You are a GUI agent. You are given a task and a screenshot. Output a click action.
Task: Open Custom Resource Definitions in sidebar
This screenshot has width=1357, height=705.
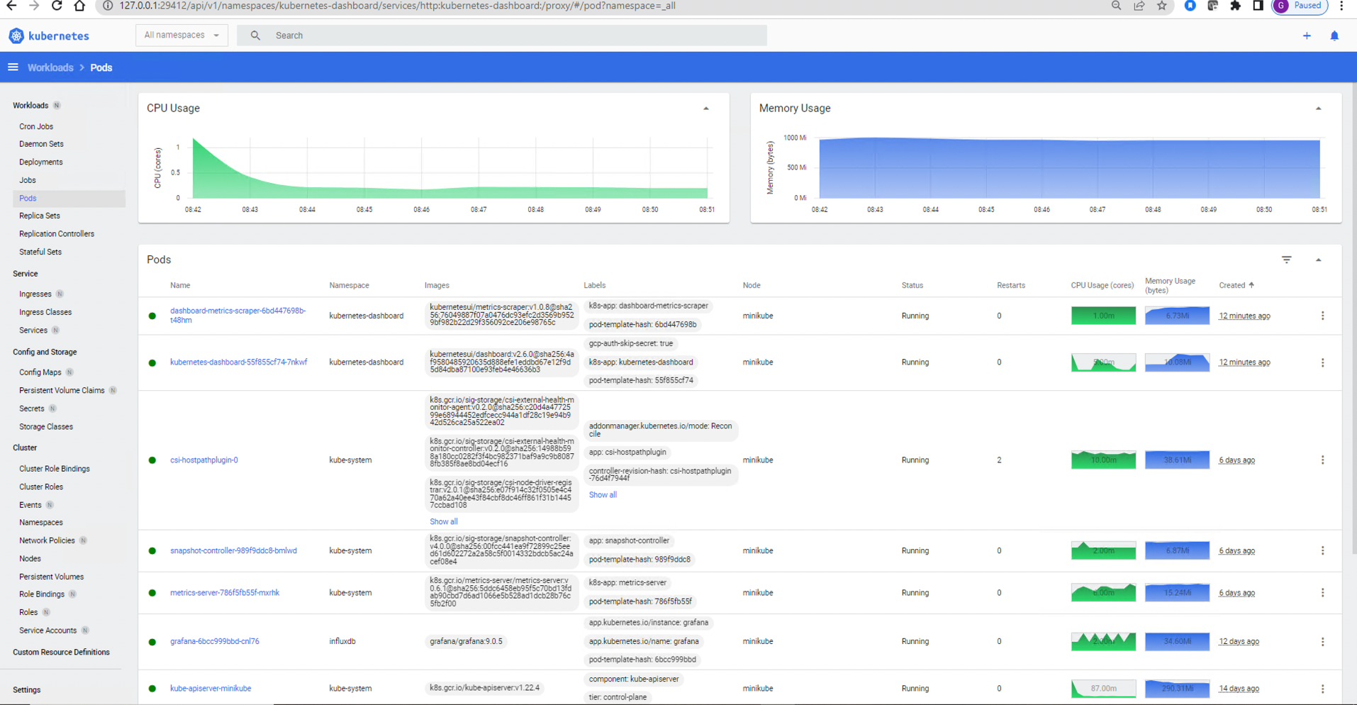coord(61,652)
